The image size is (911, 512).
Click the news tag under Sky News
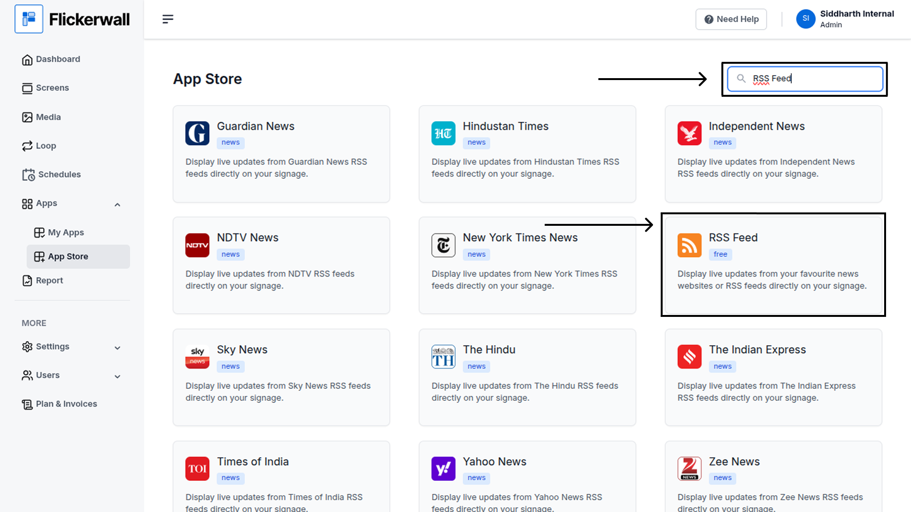click(231, 366)
